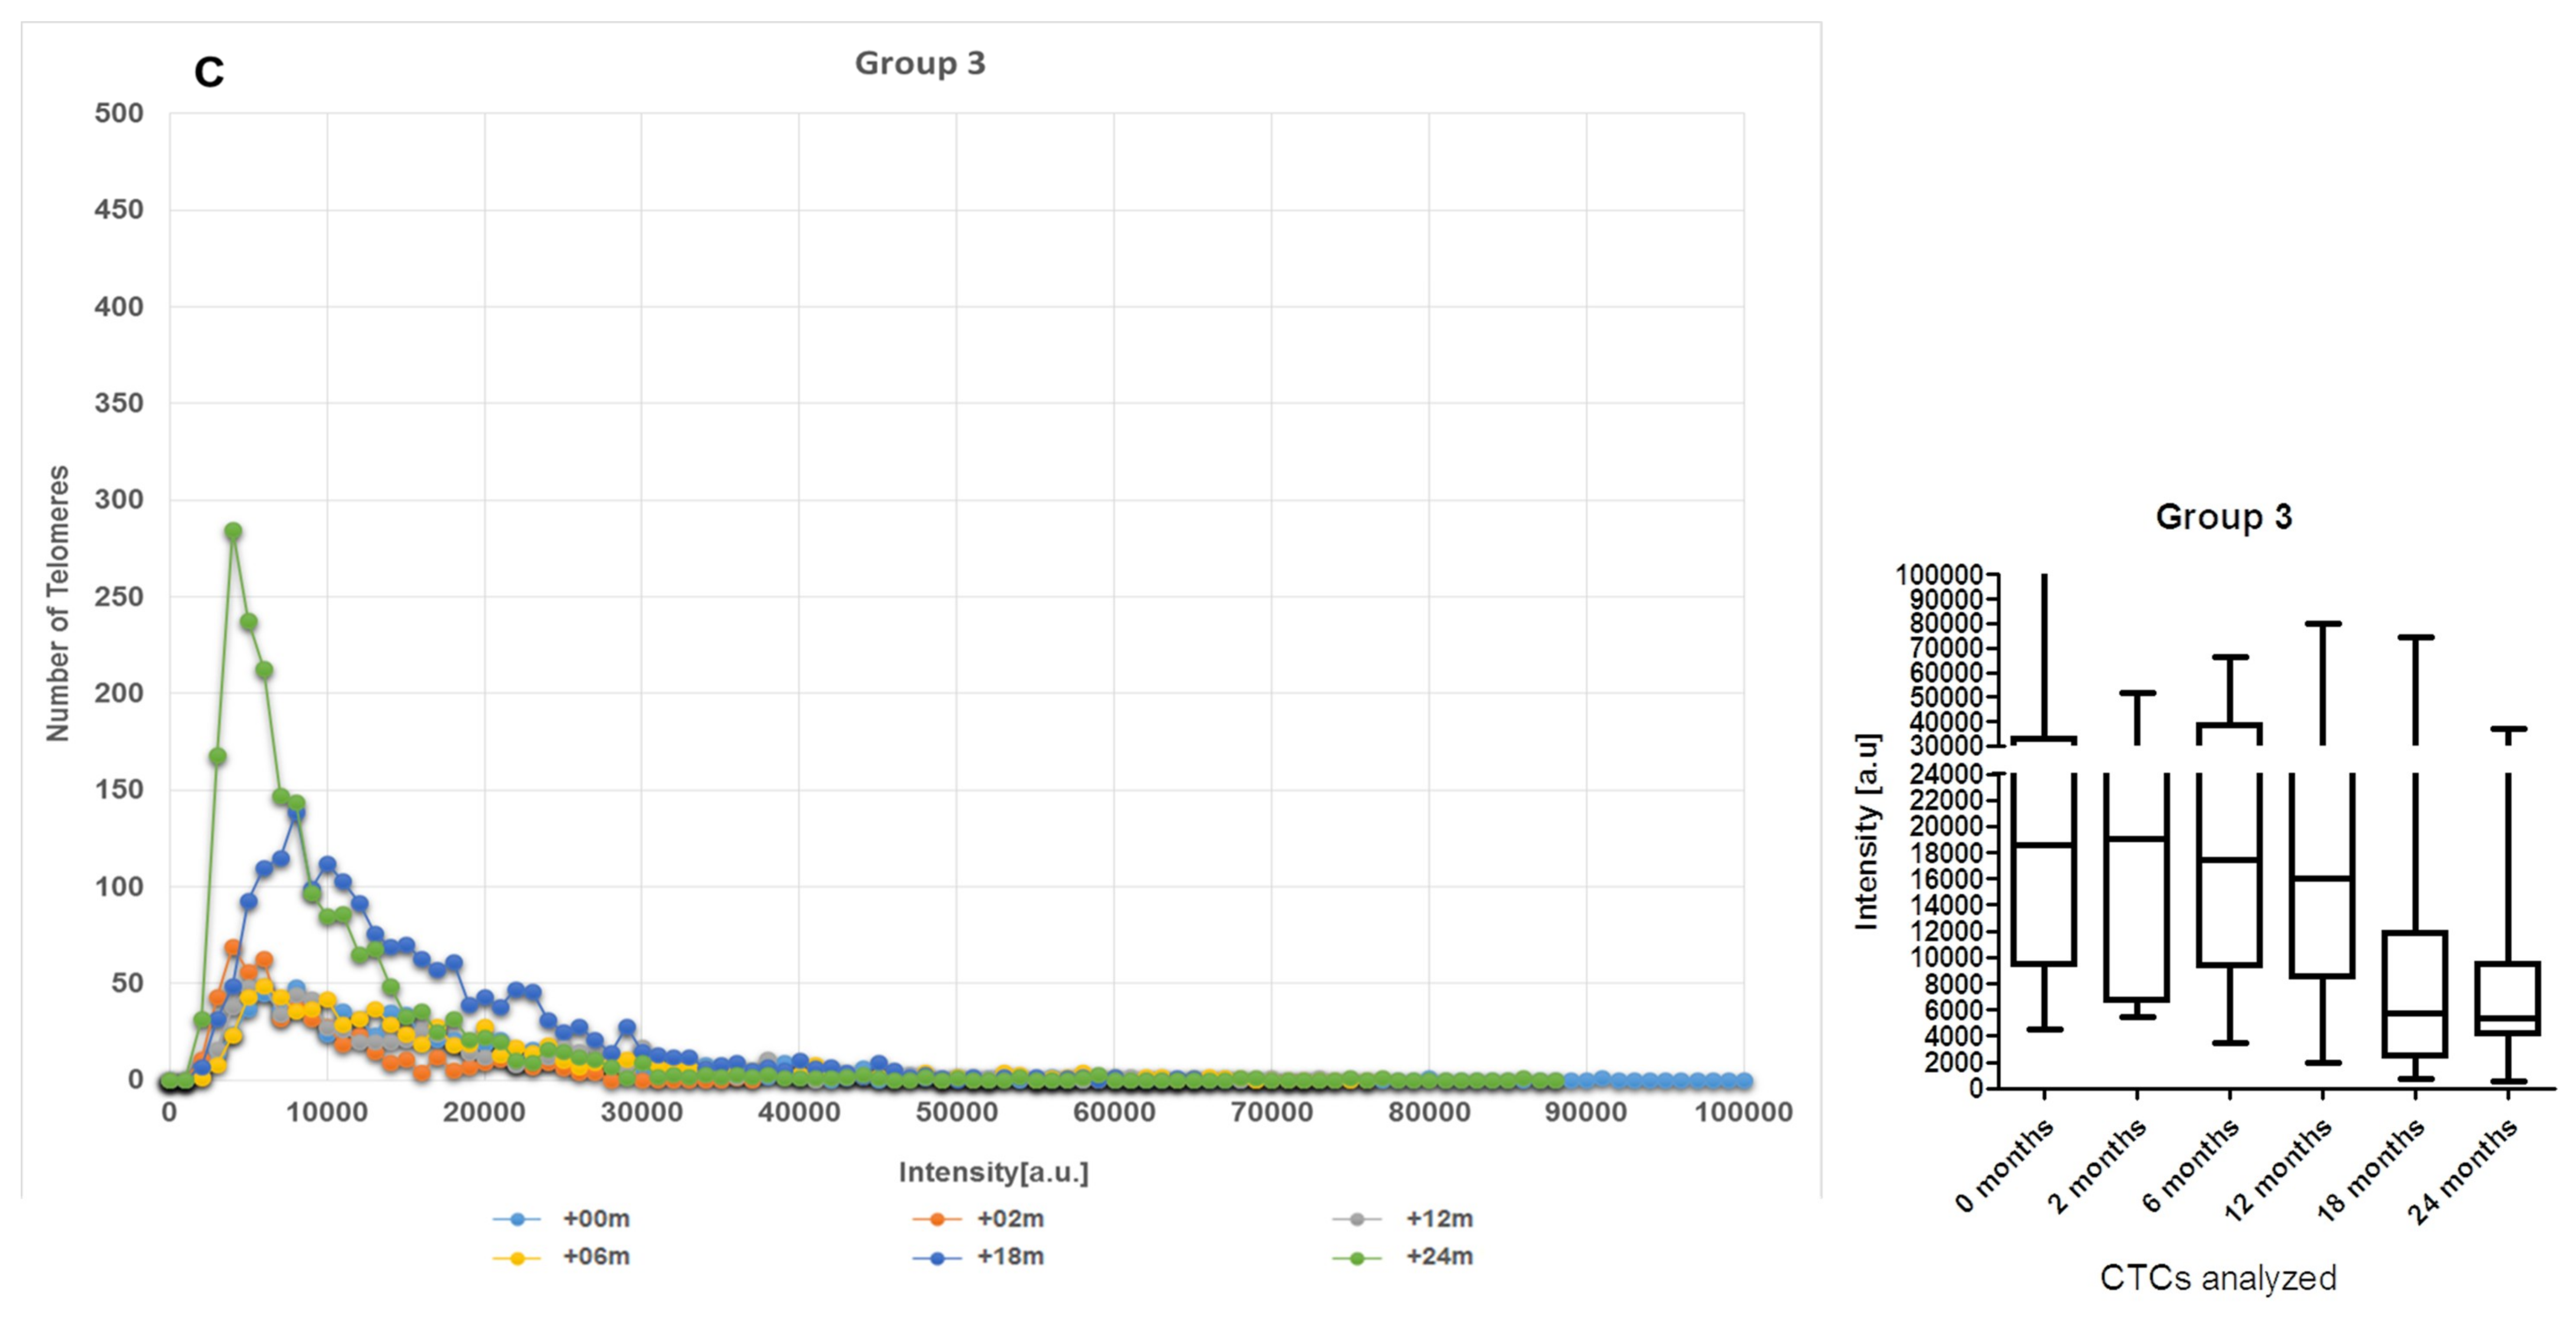Click the 500 y-axis tick label
Image resolution: width=2576 pixels, height=1324 pixels.
pyautogui.click(x=119, y=113)
